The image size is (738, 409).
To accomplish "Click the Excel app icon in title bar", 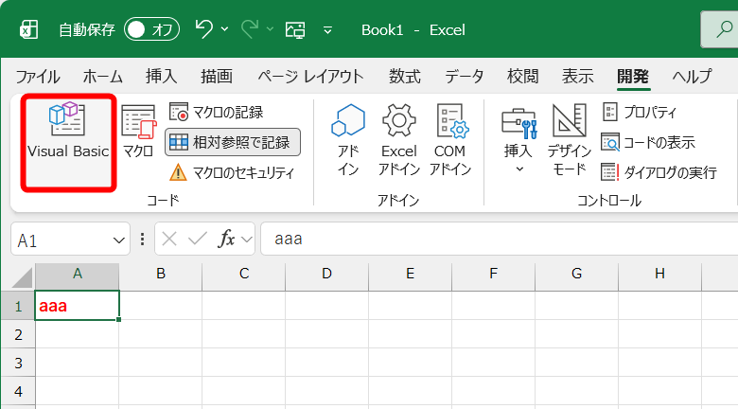I will click(28, 29).
